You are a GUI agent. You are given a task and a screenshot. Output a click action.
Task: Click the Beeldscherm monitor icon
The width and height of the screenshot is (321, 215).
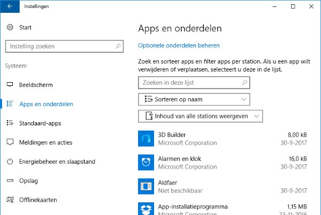click(x=10, y=85)
